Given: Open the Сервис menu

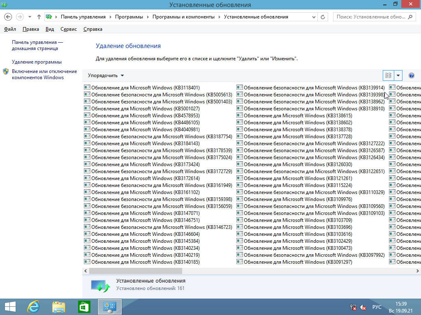Looking at the screenshot, I should click(69, 29).
